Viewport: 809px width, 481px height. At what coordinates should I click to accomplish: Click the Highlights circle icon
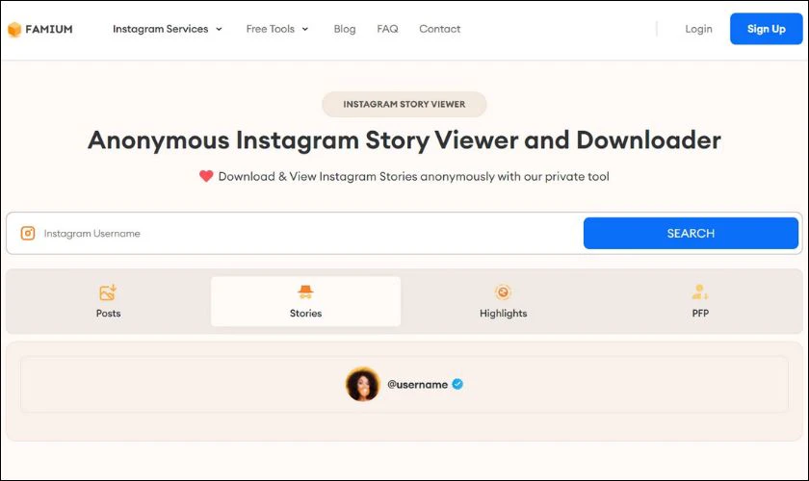point(503,291)
